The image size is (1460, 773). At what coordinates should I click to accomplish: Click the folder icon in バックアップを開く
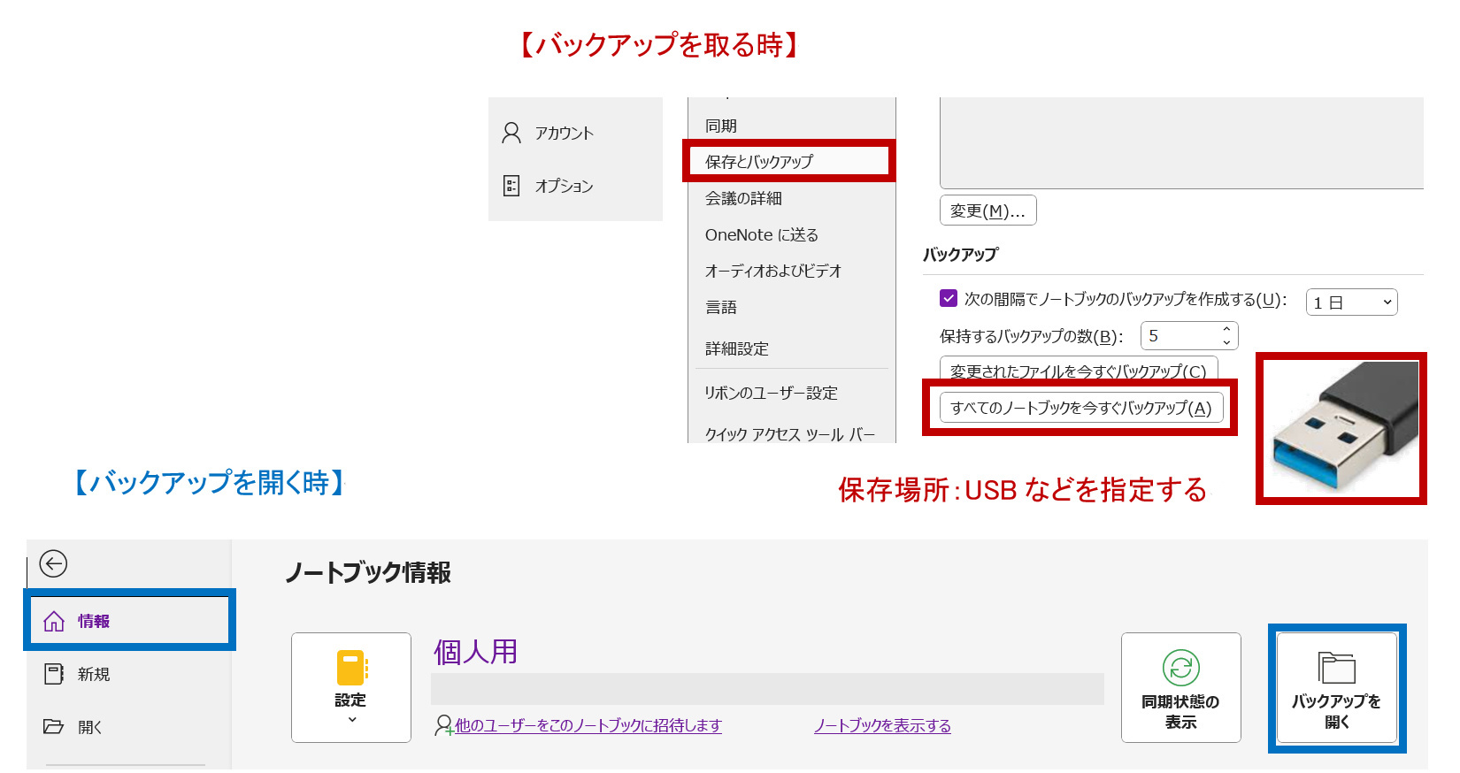point(1337,668)
